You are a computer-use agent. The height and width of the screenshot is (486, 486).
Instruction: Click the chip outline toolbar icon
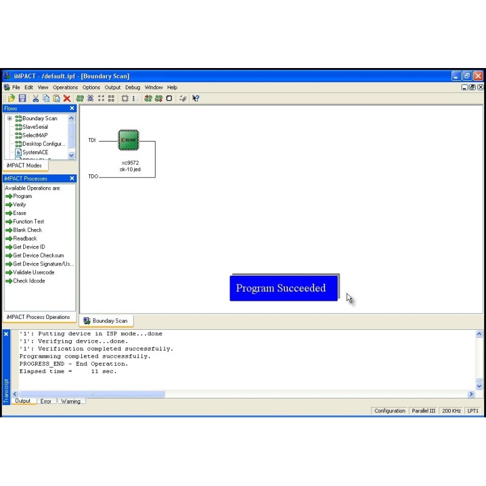125,98
